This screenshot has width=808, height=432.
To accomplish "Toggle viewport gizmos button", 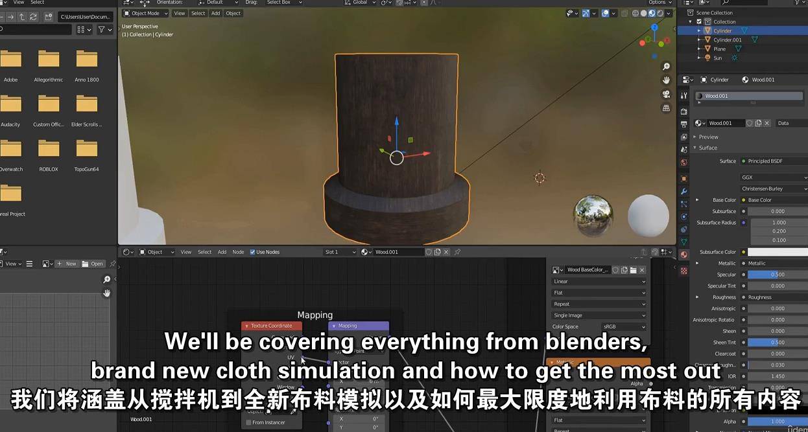I will click(x=586, y=13).
